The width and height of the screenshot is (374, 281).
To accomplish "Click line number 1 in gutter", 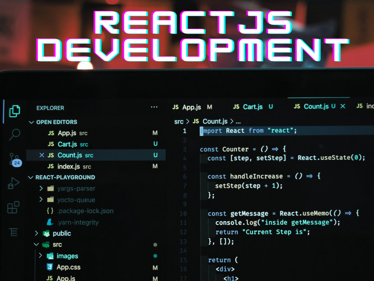I will point(185,131).
